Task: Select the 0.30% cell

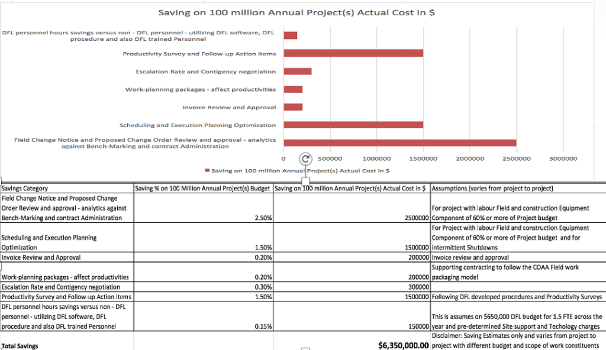Action: (204, 287)
